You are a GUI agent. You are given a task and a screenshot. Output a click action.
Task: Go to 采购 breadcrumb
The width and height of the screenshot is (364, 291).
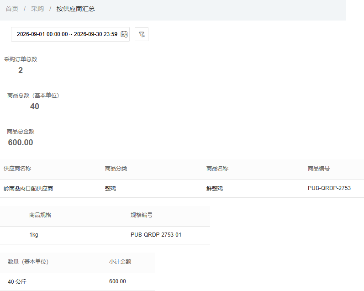tap(37, 9)
